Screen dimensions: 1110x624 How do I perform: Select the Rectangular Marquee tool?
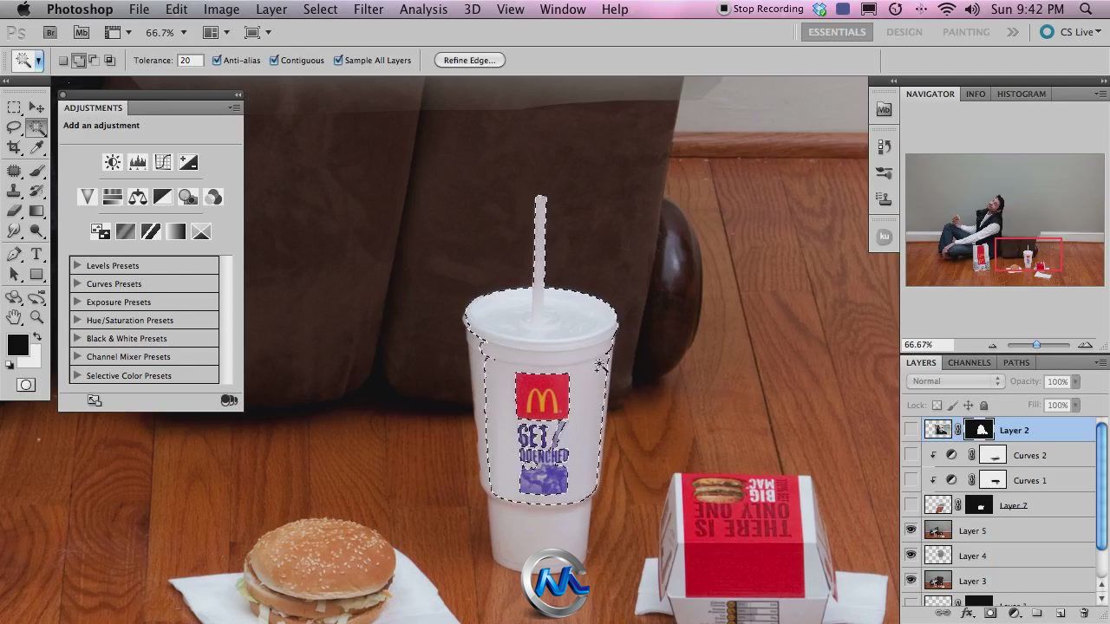[x=14, y=107]
